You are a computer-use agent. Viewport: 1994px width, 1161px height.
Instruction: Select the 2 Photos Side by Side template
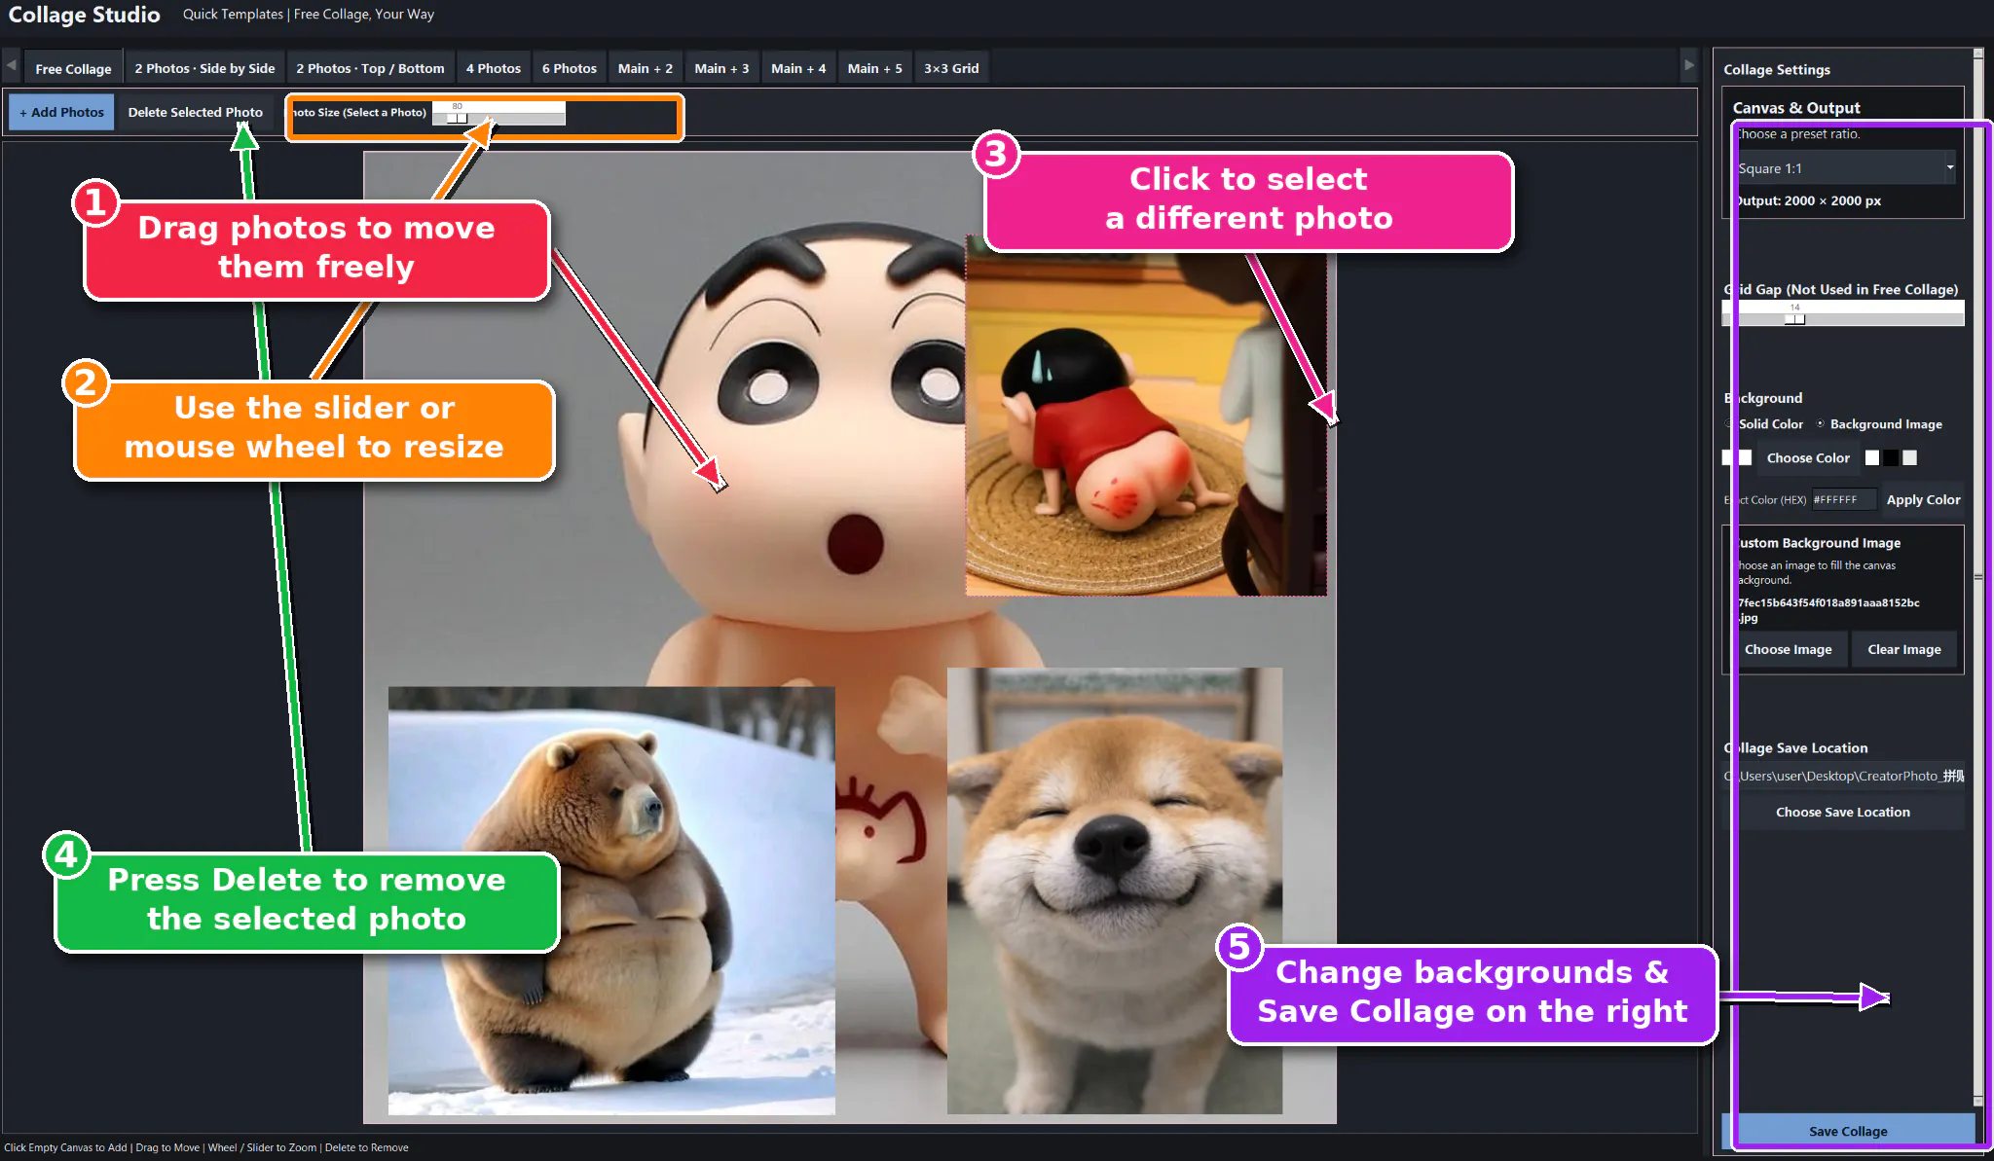click(x=204, y=68)
